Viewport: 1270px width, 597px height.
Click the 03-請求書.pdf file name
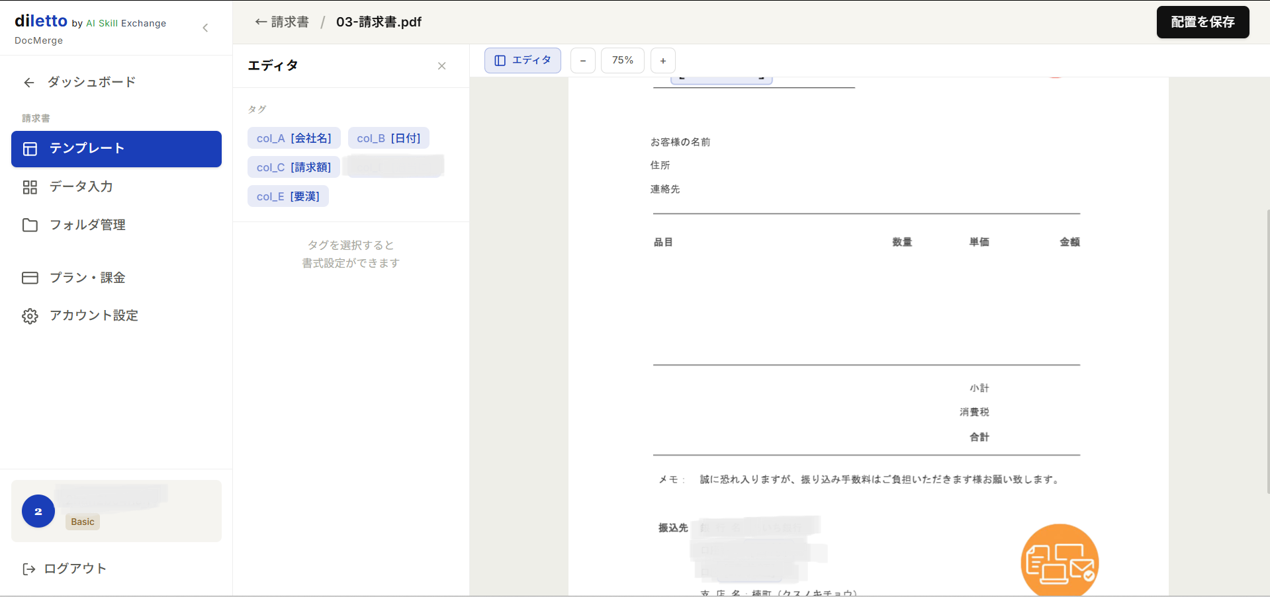(379, 22)
